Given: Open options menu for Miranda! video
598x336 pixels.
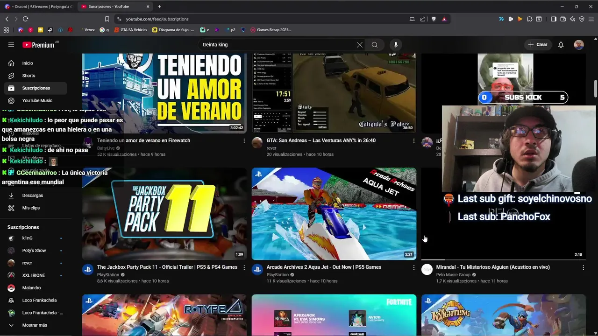Looking at the screenshot, I should pyautogui.click(x=583, y=267).
